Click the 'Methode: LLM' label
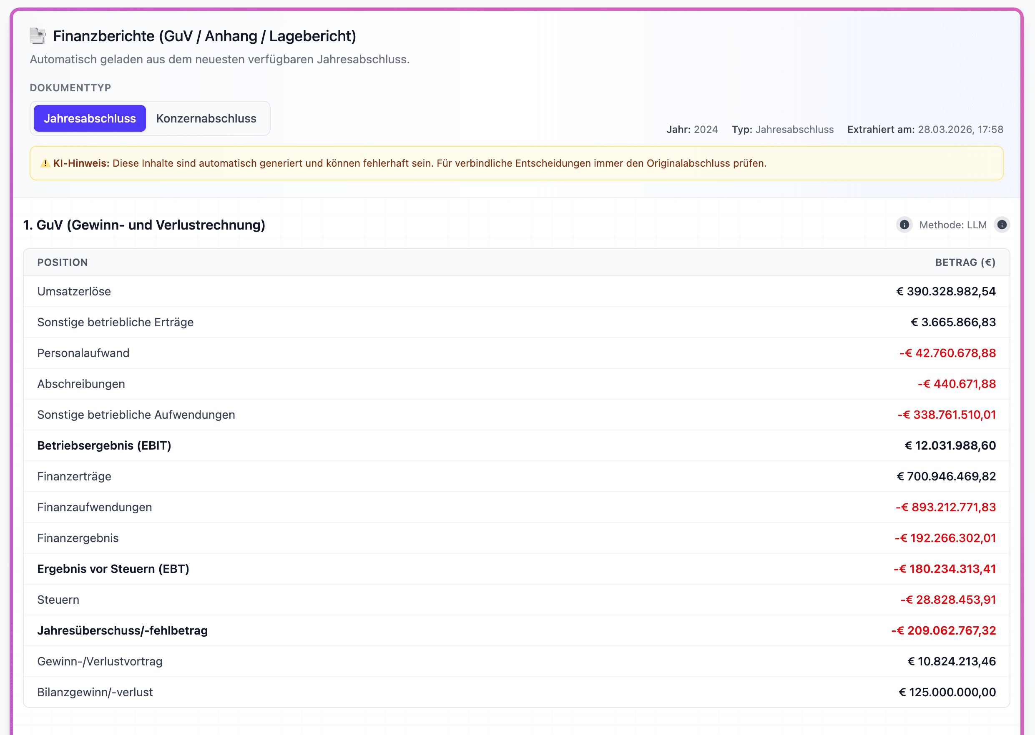Image resolution: width=1035 pixels, height=735 pixels. point(953,225)
